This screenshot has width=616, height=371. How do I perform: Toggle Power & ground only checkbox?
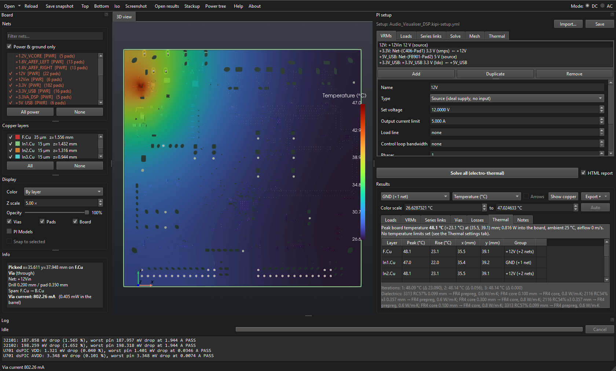9,47
